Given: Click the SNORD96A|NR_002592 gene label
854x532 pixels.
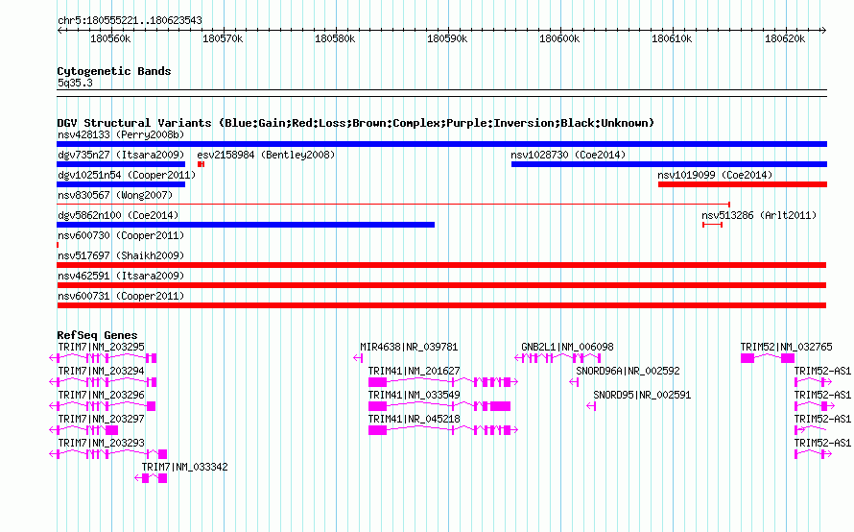Looking at the screenshot, I should coord(628,372).
